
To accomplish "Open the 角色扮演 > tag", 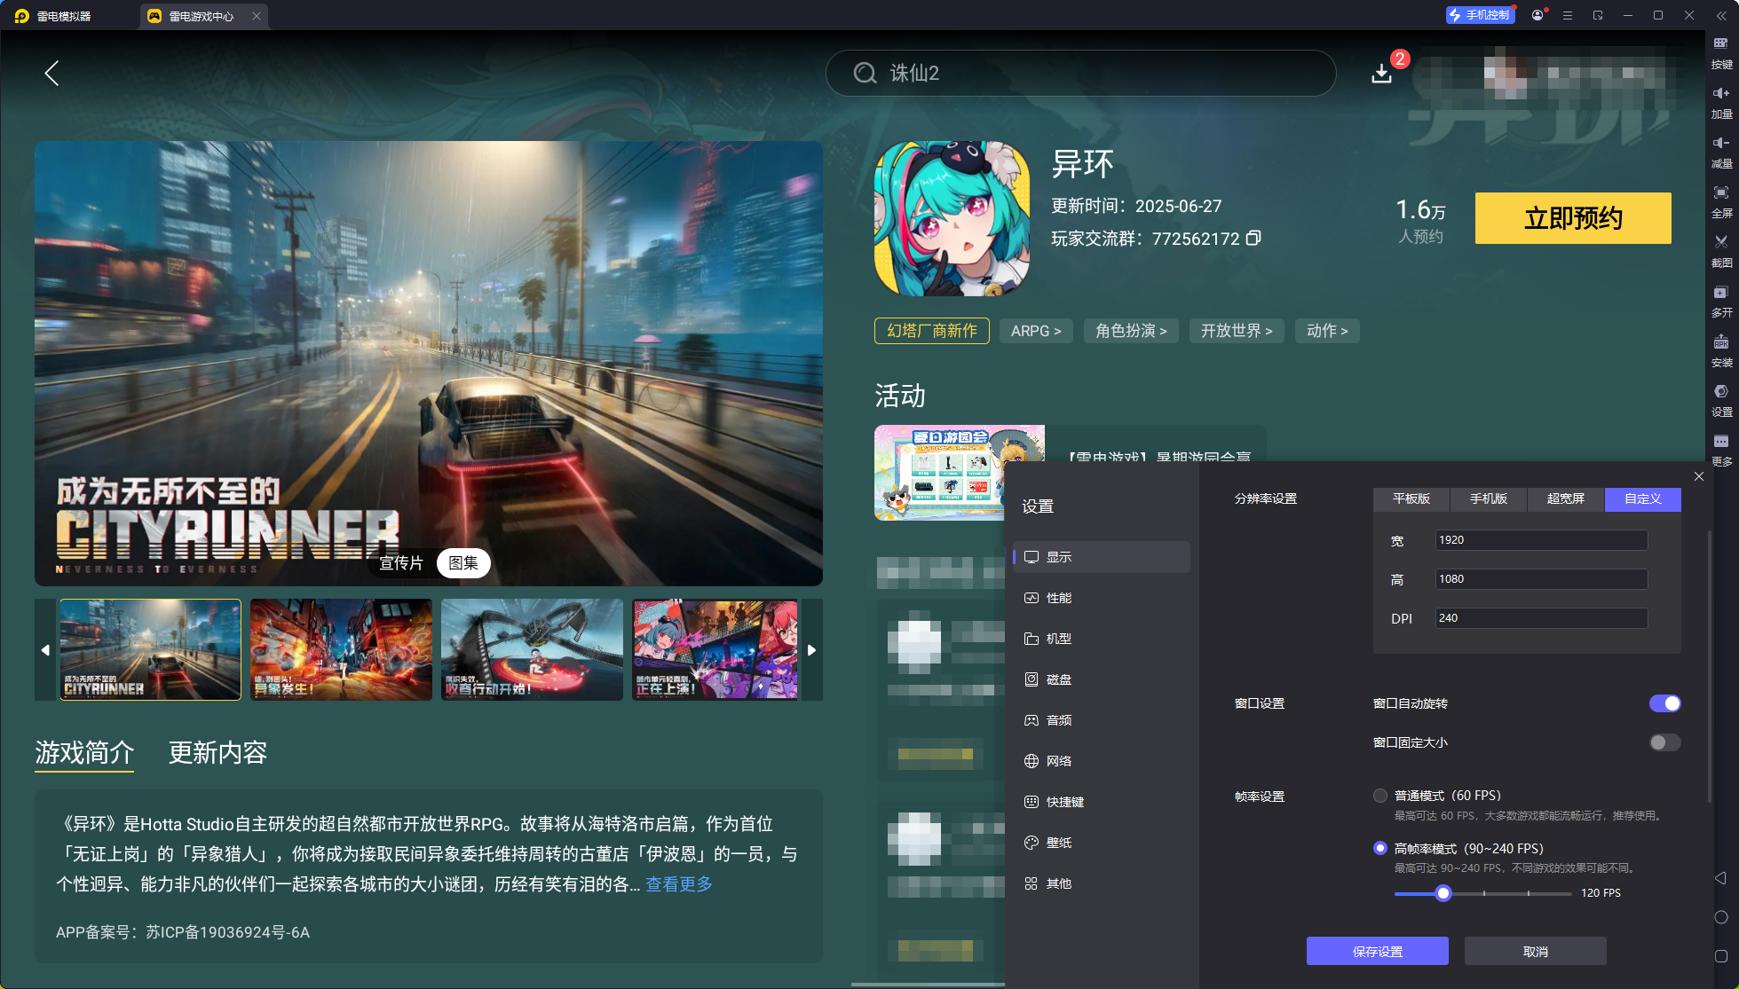I will (1131, 331).
